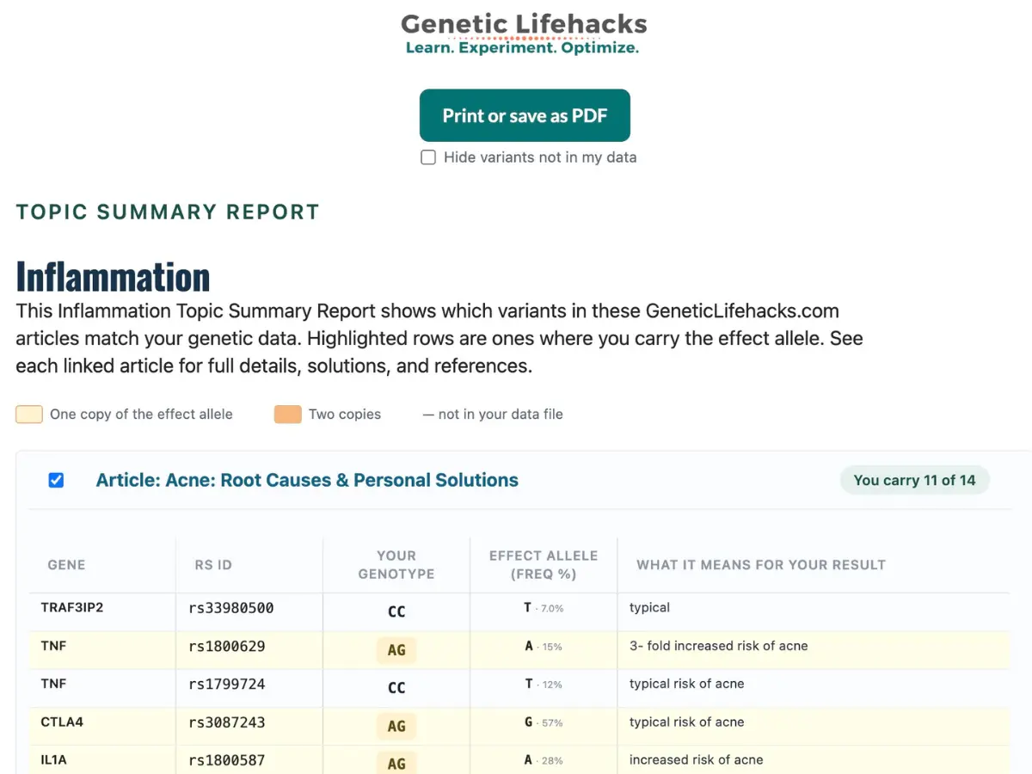1032x774 pixels.
Task: Click the AG genotype badge for rs3087243
Action: click(396, 726)
